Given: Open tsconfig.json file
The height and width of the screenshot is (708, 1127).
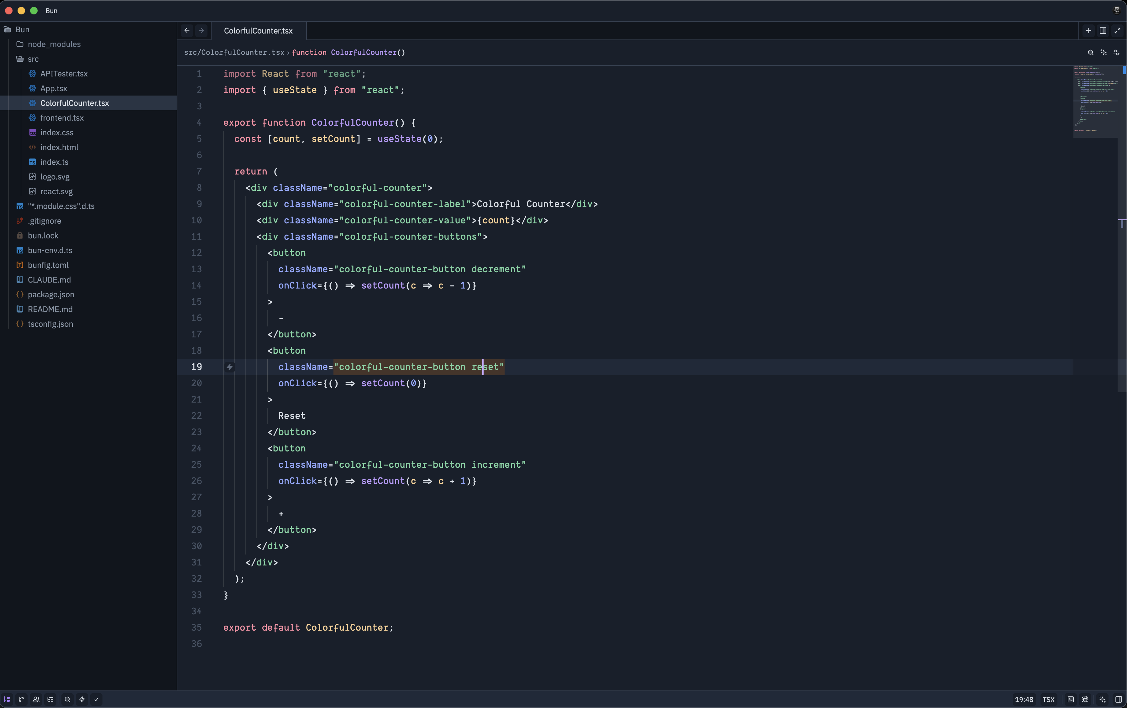Looking at the screenshot, I should (88, 324).
